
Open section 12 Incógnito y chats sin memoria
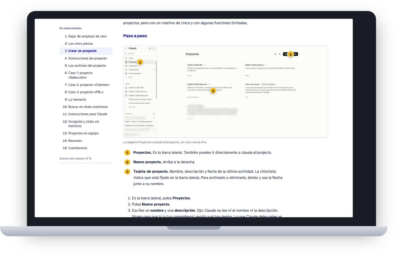[x=86, y=124]
